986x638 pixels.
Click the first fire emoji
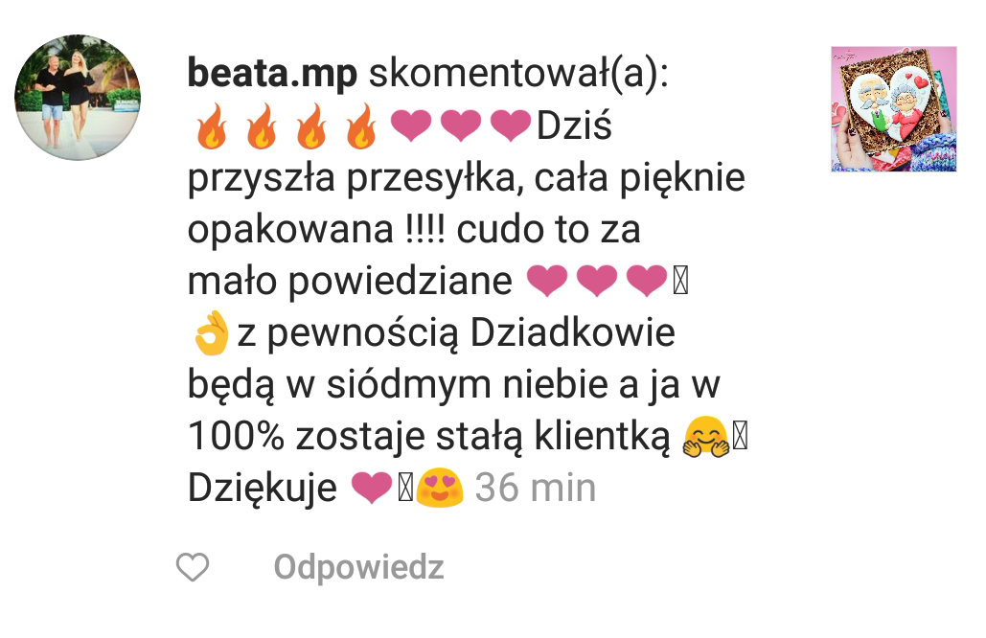point(211,126)
